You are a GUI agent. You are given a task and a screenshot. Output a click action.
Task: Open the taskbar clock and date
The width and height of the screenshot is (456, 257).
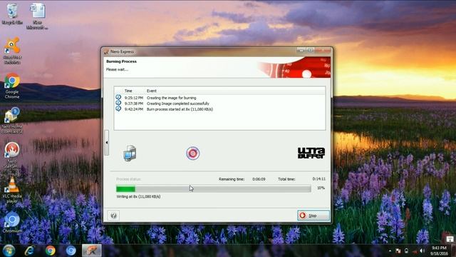[x=439, y=251]
